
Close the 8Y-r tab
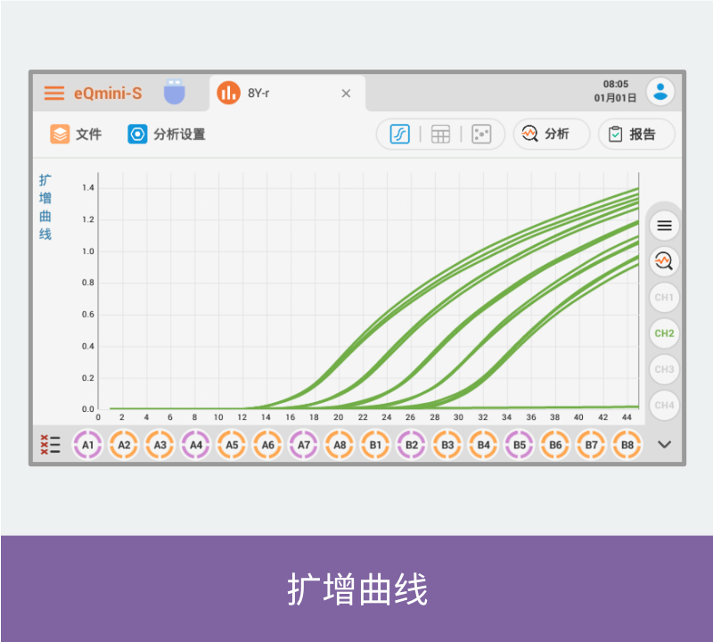click(x=346, y=94)
